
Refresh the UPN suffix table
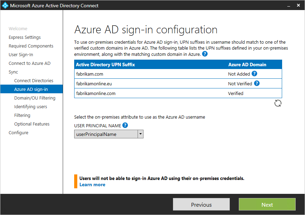[278, 103]
